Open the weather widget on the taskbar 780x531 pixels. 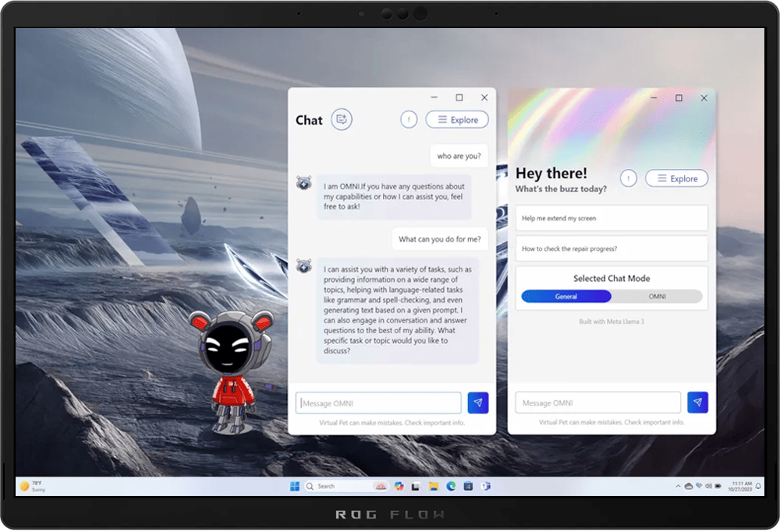(x=33, y=487)
